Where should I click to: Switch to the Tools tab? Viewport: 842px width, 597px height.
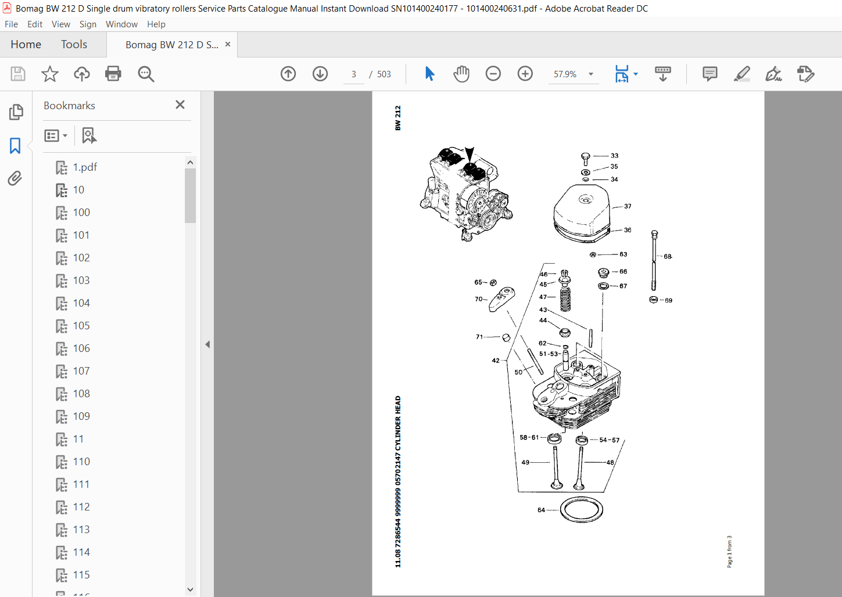pyautogui.click(x=74, y=45)
